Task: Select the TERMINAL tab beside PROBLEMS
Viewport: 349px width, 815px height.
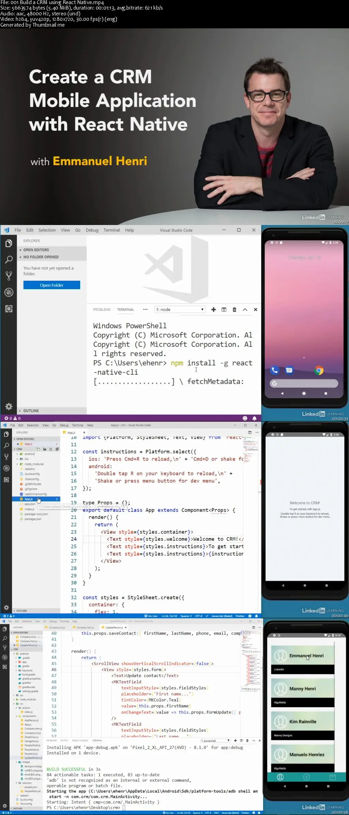Action: click(x=125, y=310)
